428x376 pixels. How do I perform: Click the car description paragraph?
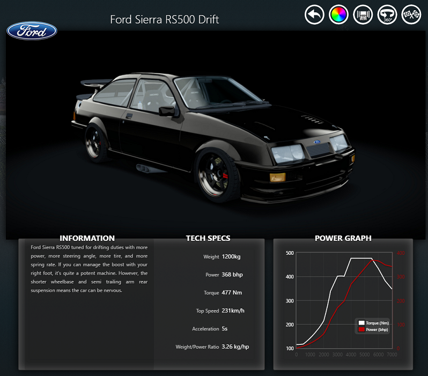(89, 269)
